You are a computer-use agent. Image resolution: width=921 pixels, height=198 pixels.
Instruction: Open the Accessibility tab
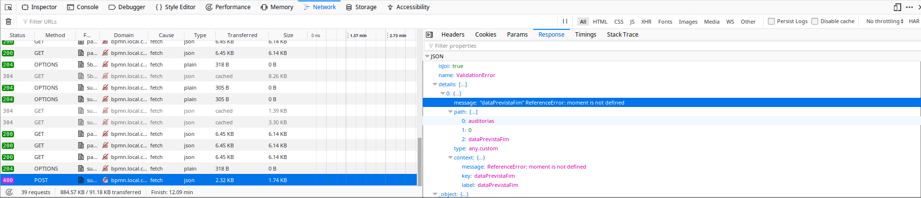click(409, 7)
